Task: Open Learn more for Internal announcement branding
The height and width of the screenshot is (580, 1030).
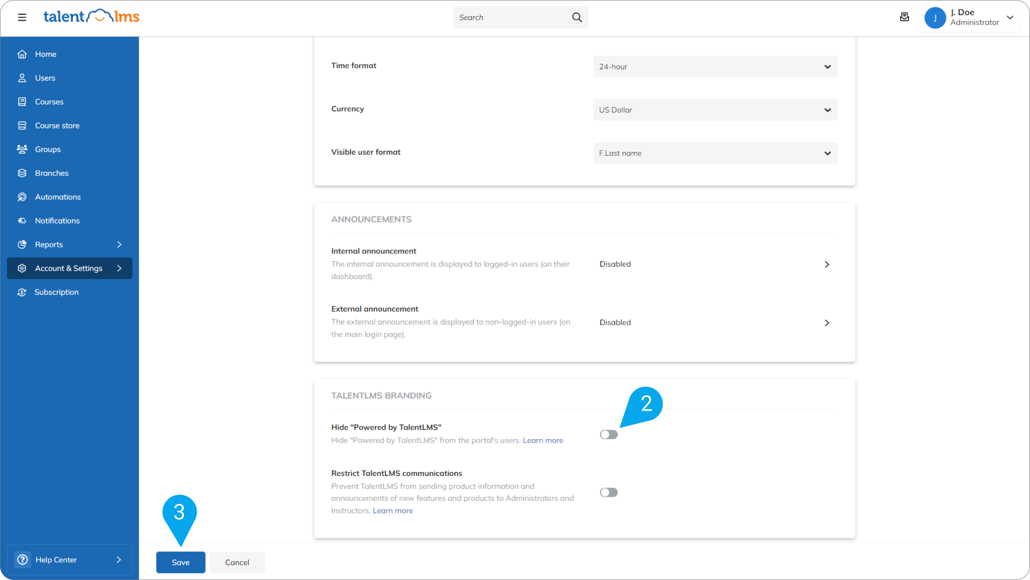Action: tap(543, 440)
